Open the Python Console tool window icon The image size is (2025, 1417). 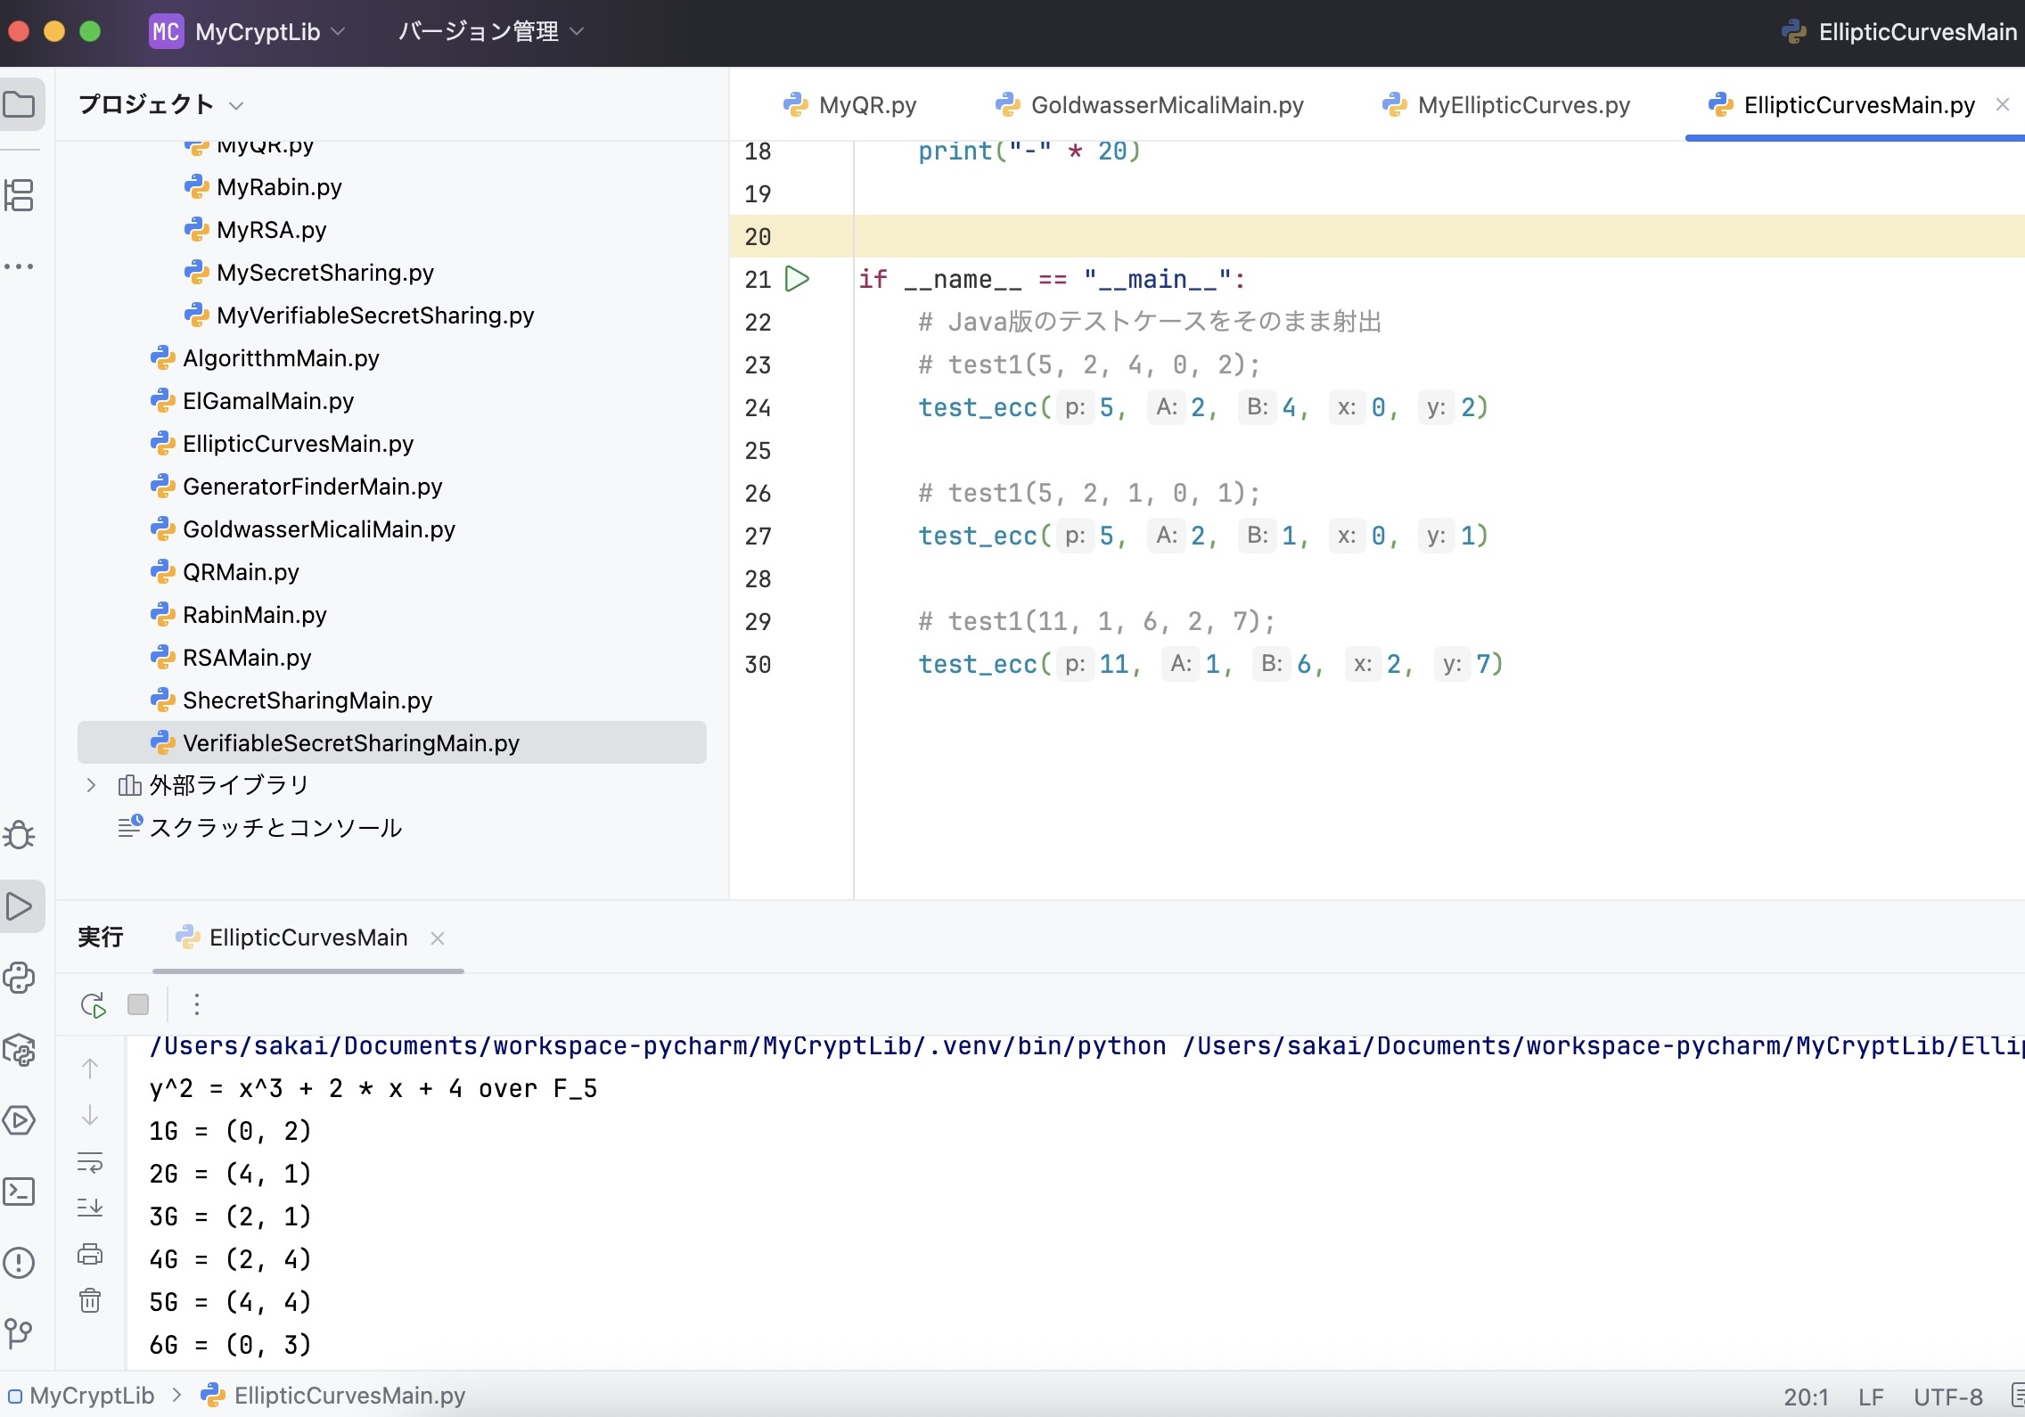point(20,978)
